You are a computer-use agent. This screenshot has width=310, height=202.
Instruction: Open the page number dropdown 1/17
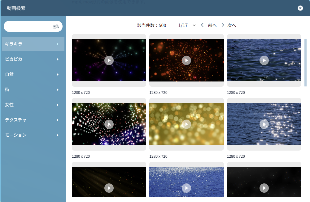(187, 25)
